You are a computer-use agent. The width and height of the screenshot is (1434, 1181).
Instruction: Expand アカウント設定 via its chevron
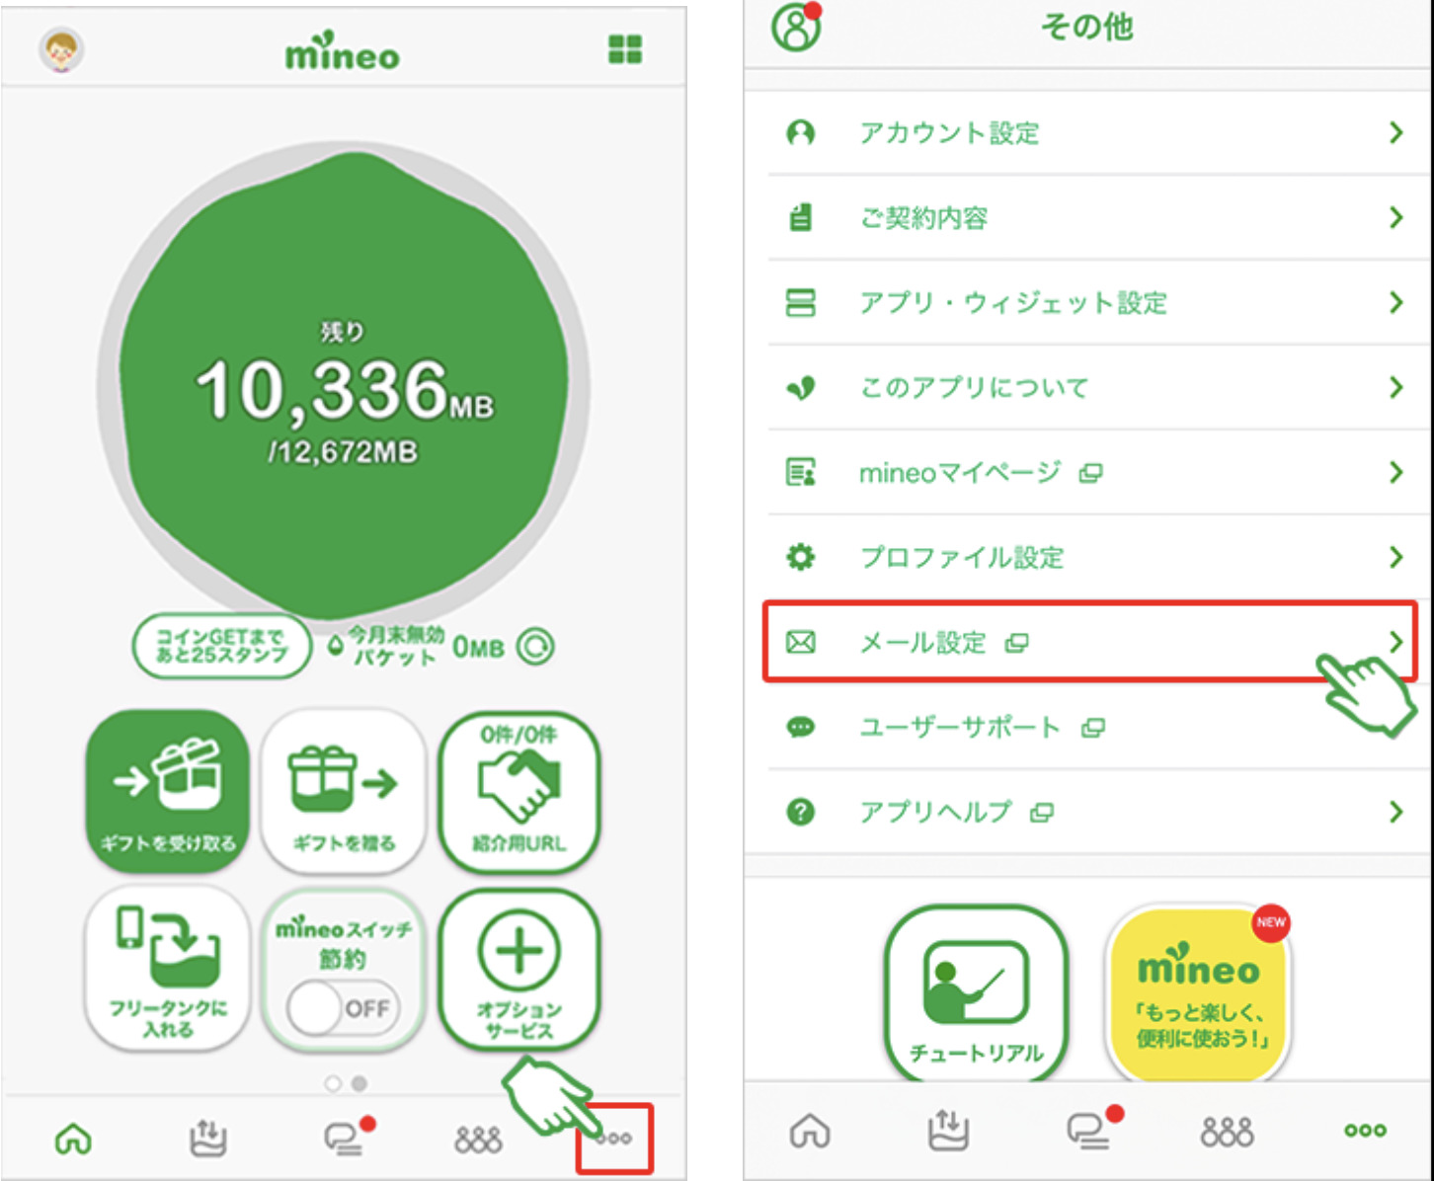point(1395,132)
